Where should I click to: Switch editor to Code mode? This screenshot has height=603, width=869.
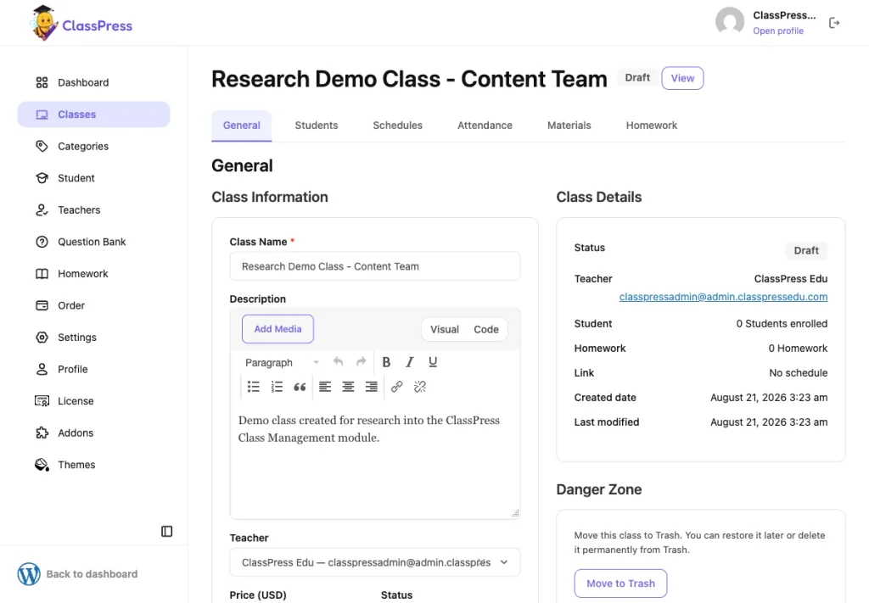coord(486,329)
